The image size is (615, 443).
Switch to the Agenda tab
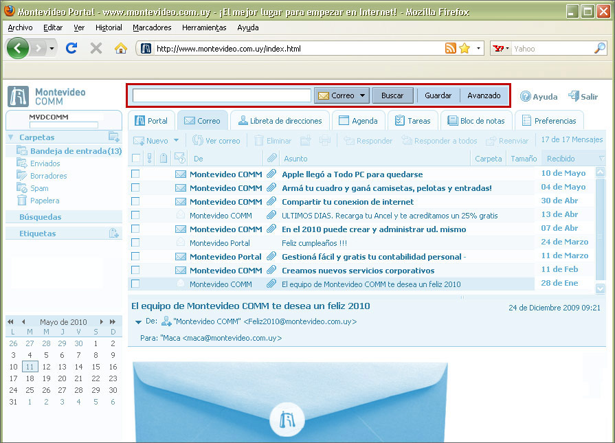[x=357, y=121]
